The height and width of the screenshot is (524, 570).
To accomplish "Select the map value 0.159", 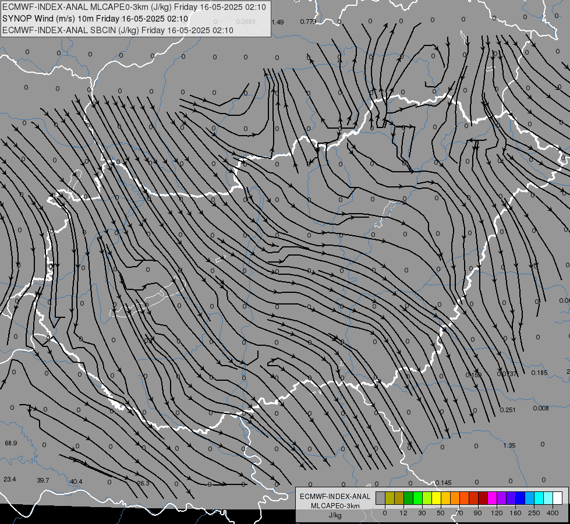I will [x=474, y=375].
